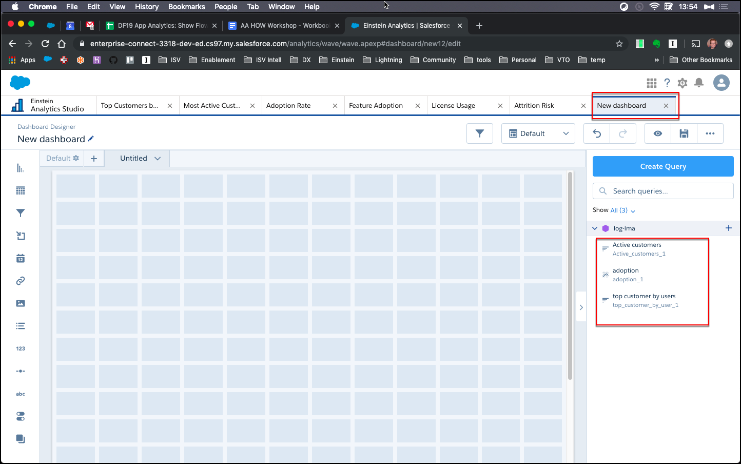The width and height of the screenshot is (741, 464).
Task: Preview the dashboard with eye icon
Action: [x=658, y=133]
